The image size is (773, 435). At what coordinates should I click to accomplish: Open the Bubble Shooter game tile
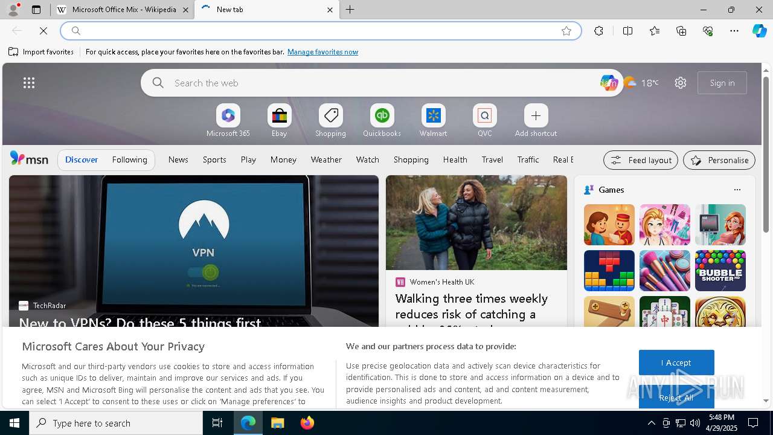(720, 271)
